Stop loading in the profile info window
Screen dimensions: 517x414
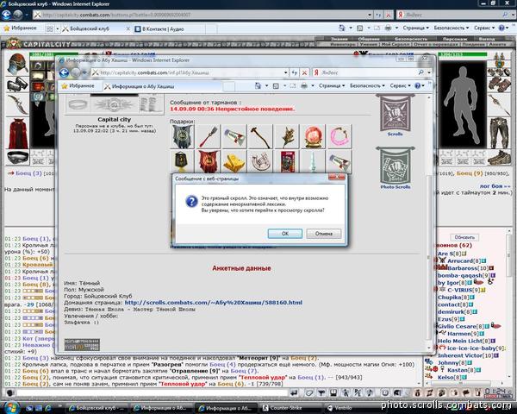click(x=304, y=72)
